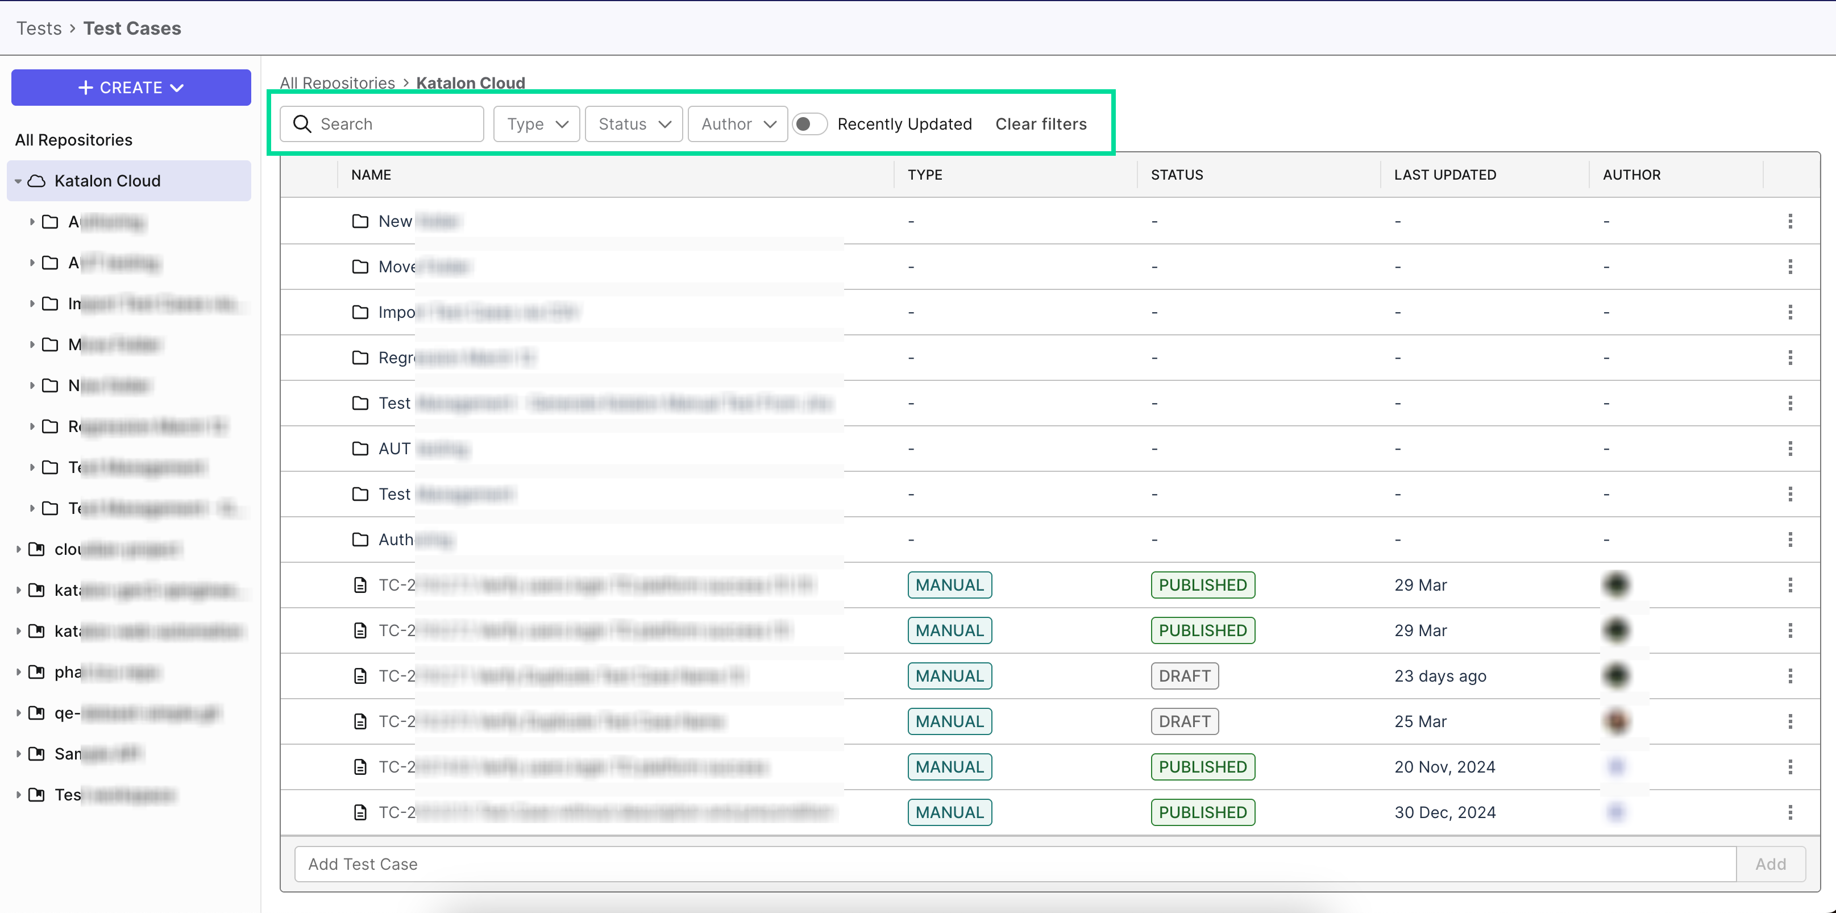Screen dimensions: 1836x913
Task: Select All Repositories in the sidebar
Action: tap(74, 140)
